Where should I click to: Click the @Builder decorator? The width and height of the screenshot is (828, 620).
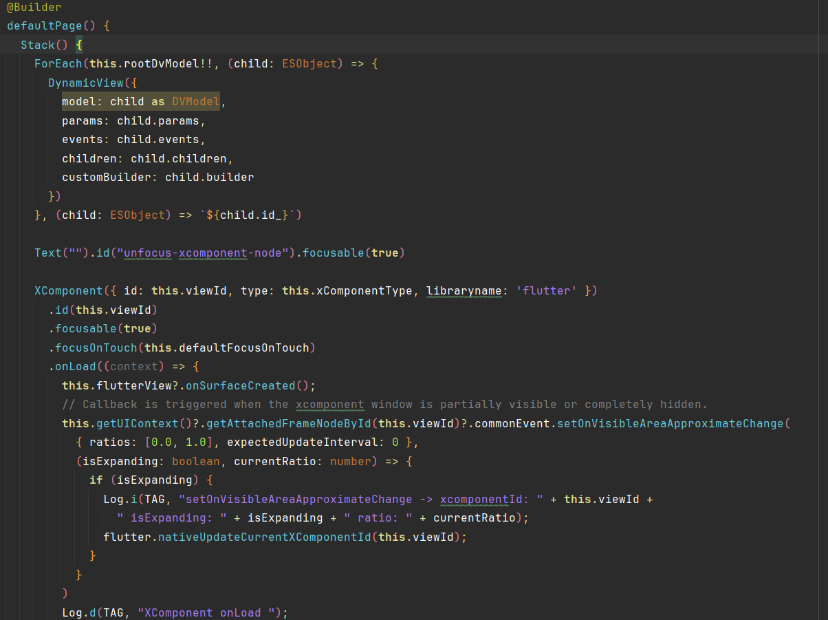tap(34, 8)
